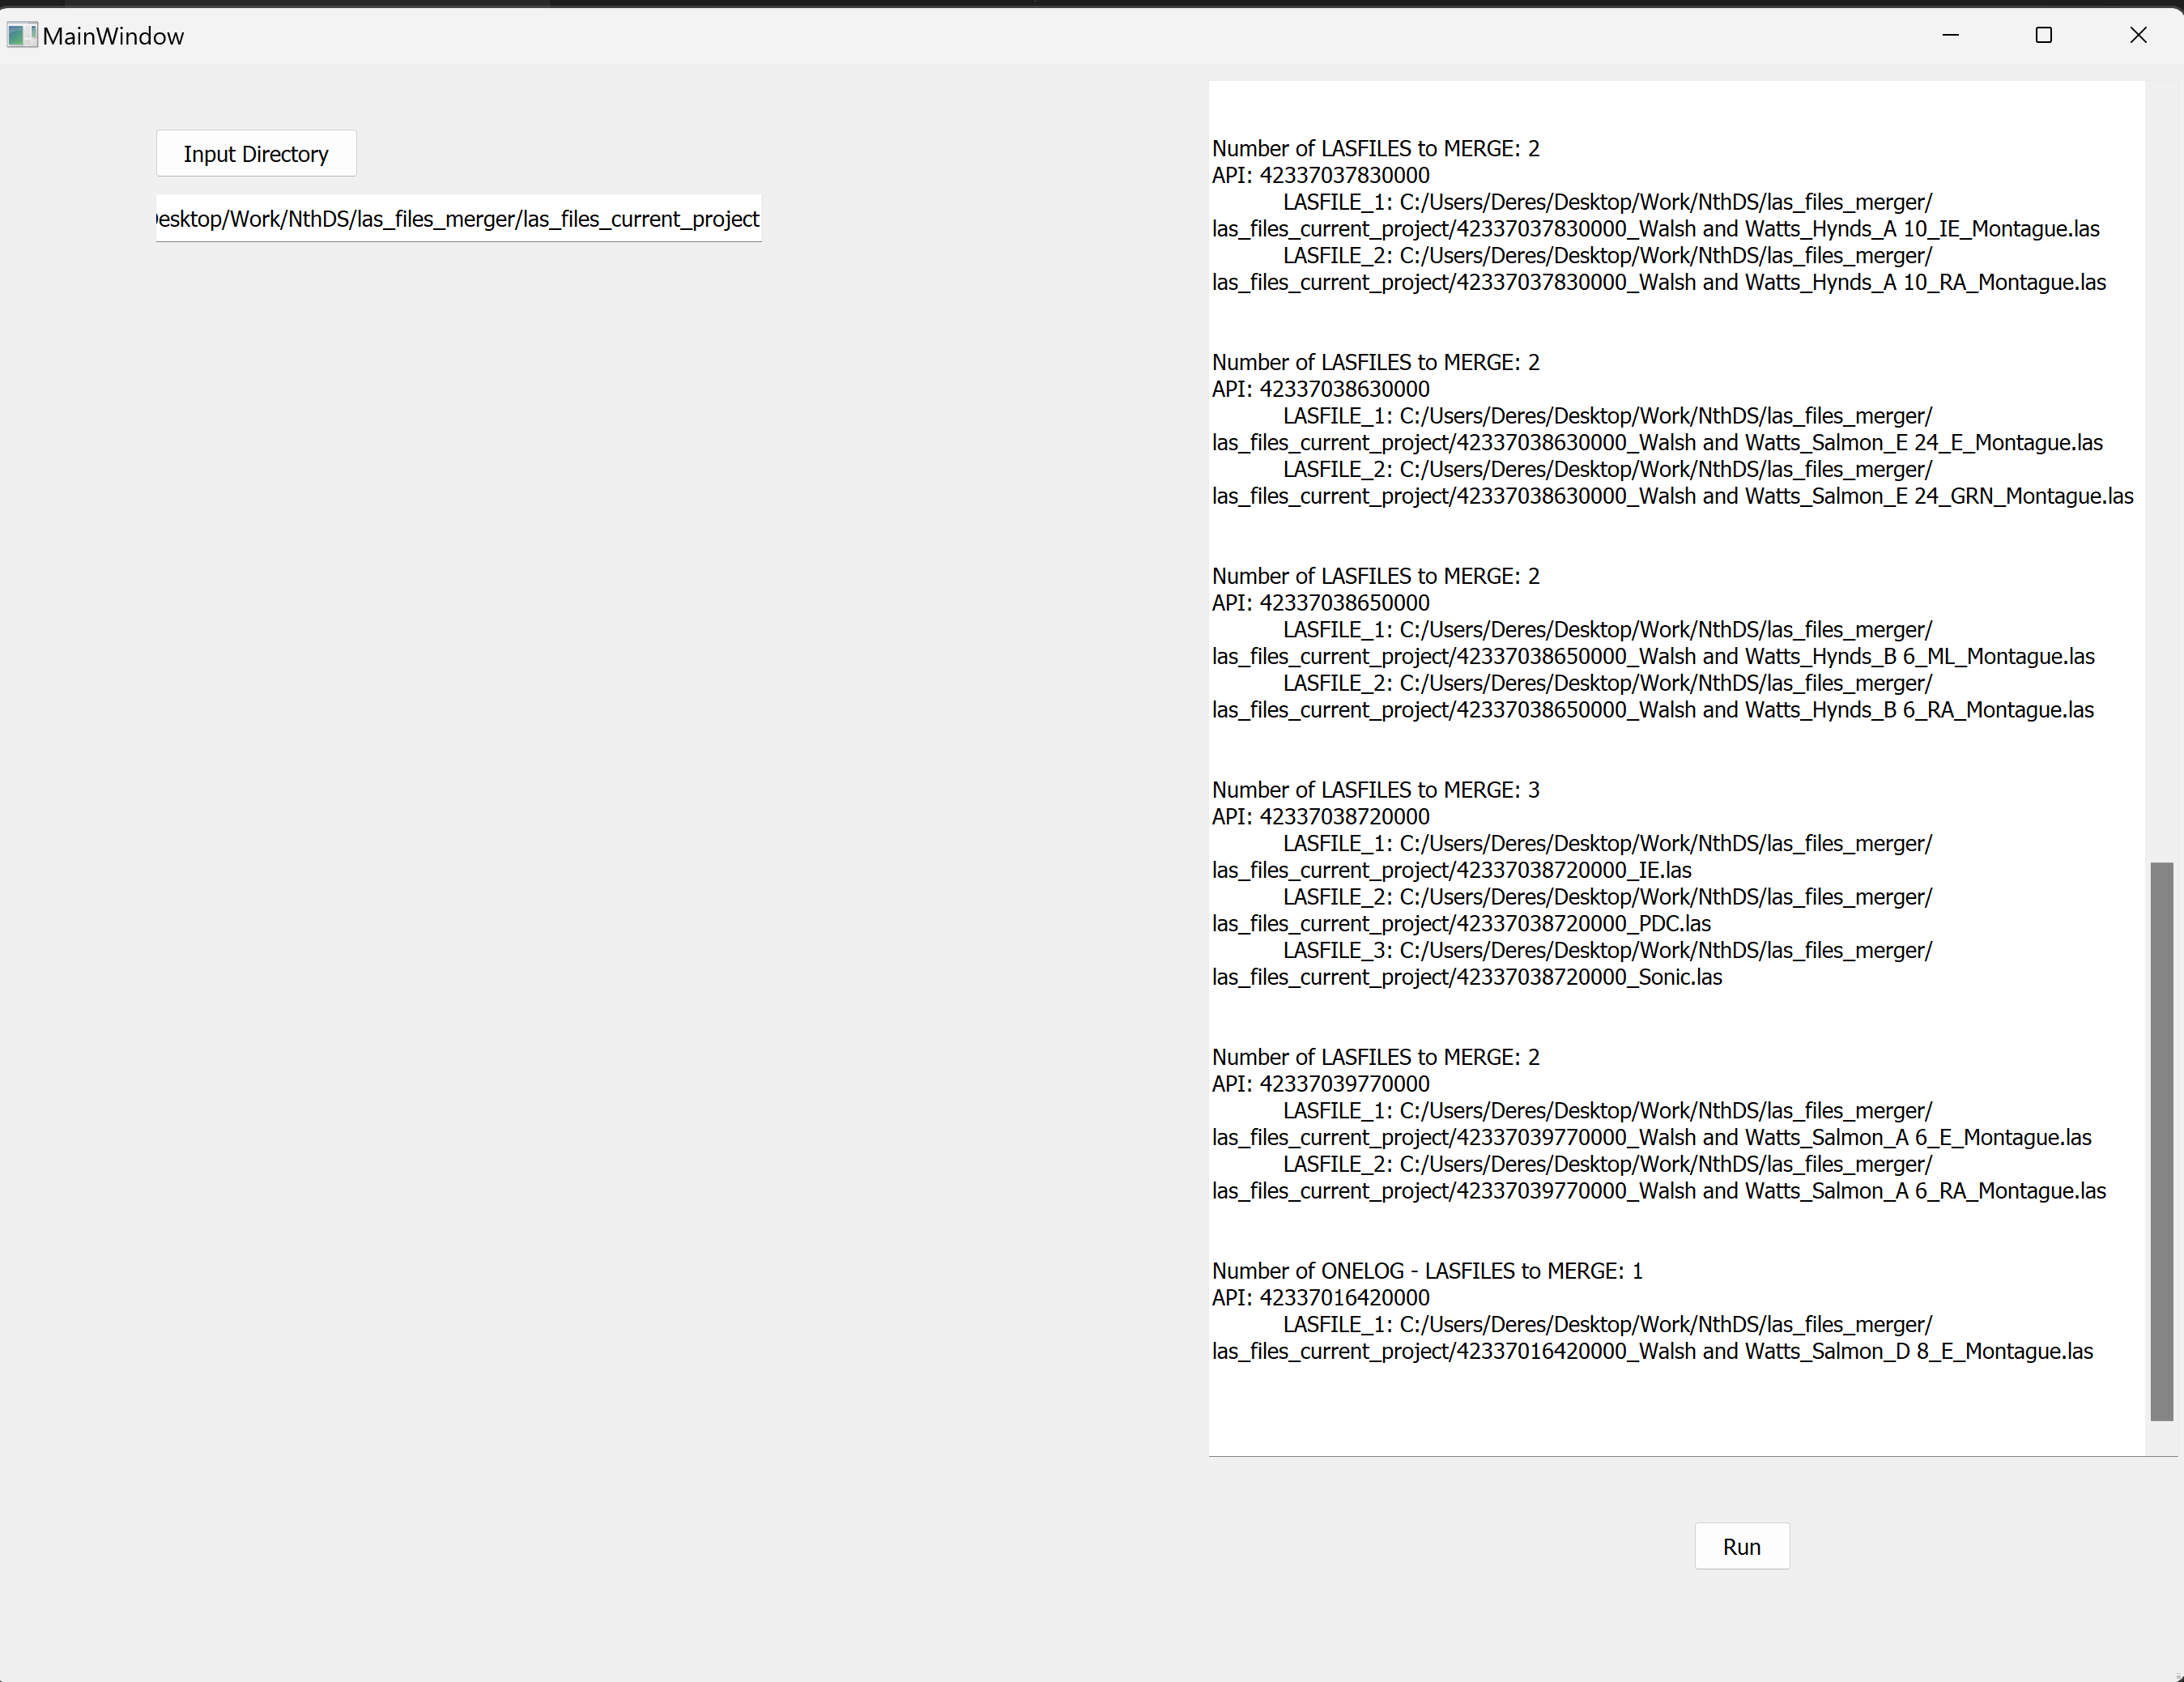Screen dimensions: 2184x1682
Task: Close the MainWindow window
Action: [x=2138, y=36]
